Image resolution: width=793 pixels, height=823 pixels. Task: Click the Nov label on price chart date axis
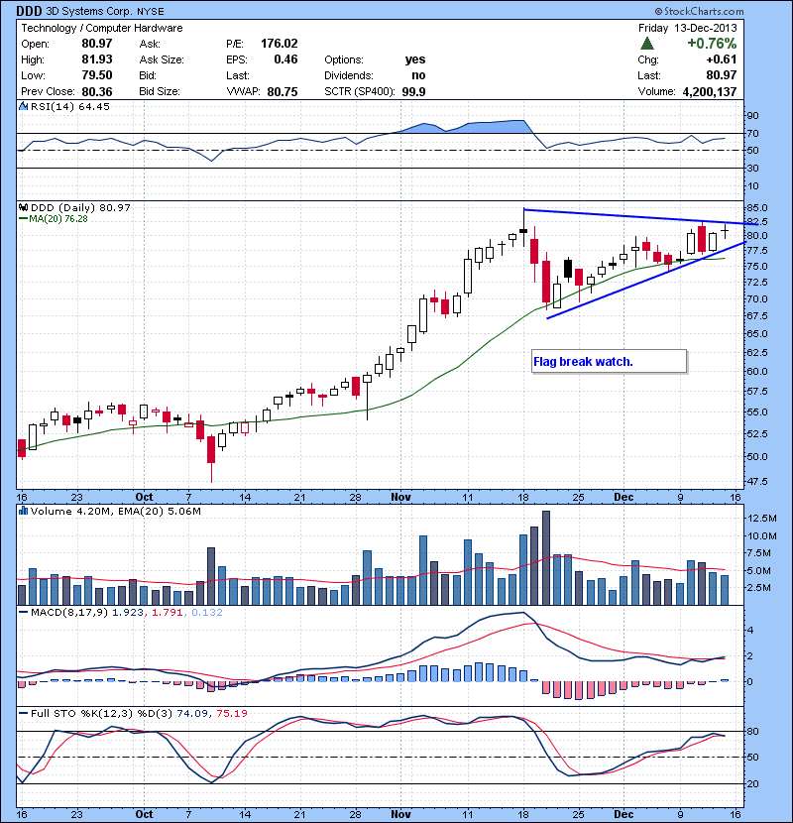tap(400, 497)
